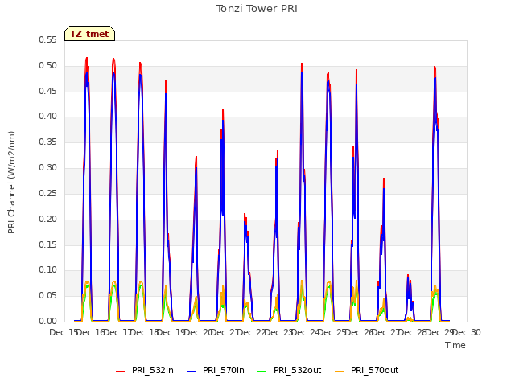515x386 pixels.
Task: Click the 0.15 y-axis tick label
Action: (x=47, y=244)
